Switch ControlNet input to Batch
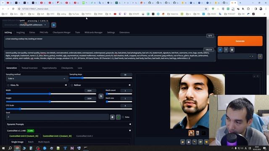Screen dimensions: 269x151 tap(31, 142)
